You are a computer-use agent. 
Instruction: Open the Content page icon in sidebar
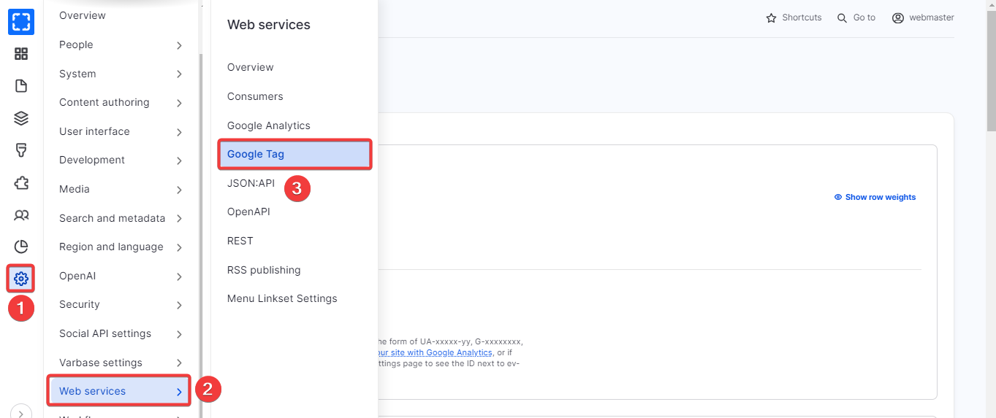21,86
